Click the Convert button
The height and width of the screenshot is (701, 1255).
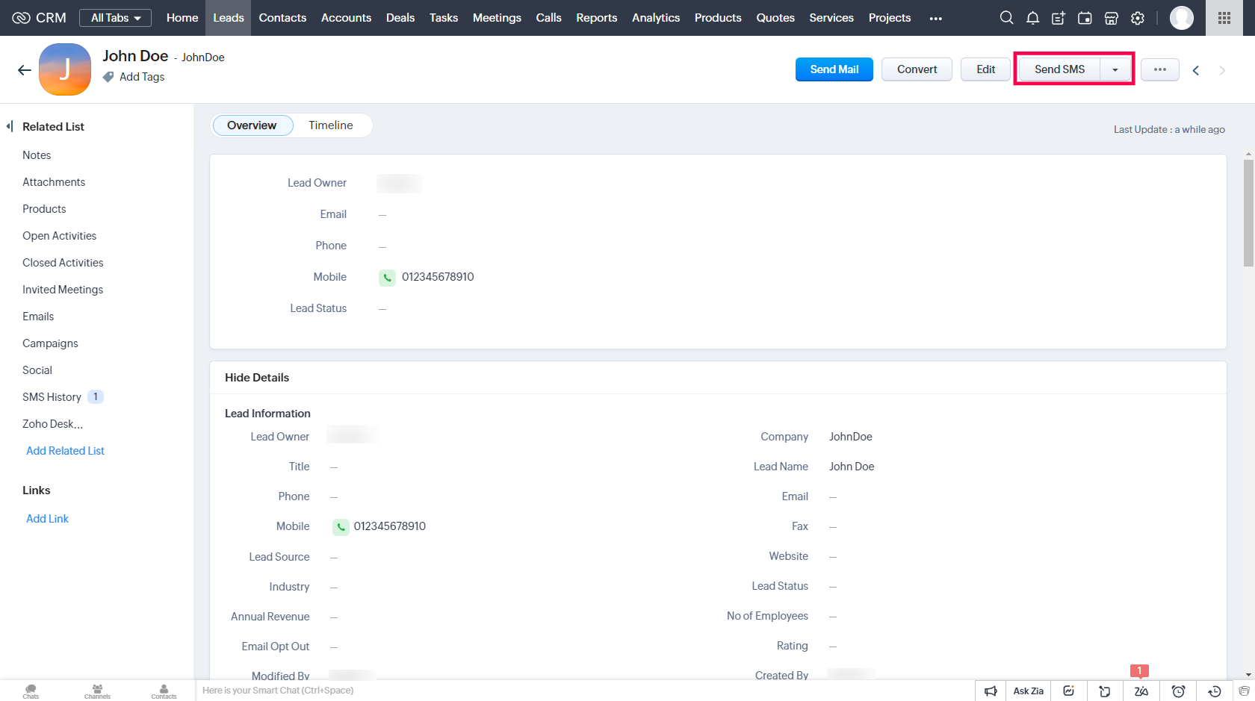pyautogui.click(x=917, y=69)
